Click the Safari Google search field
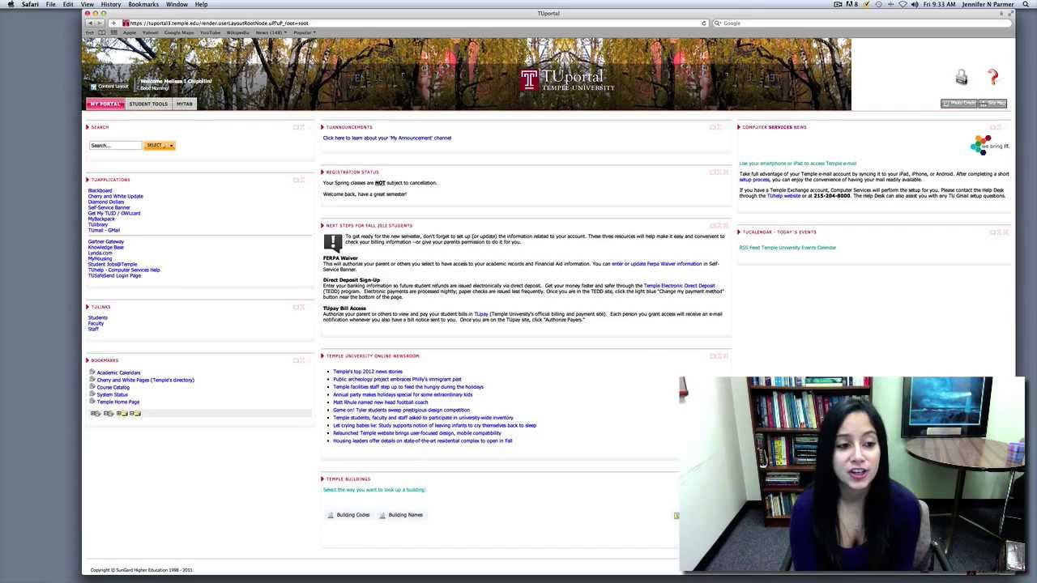The image size is (1037, 583). click(x=860, y=23)
